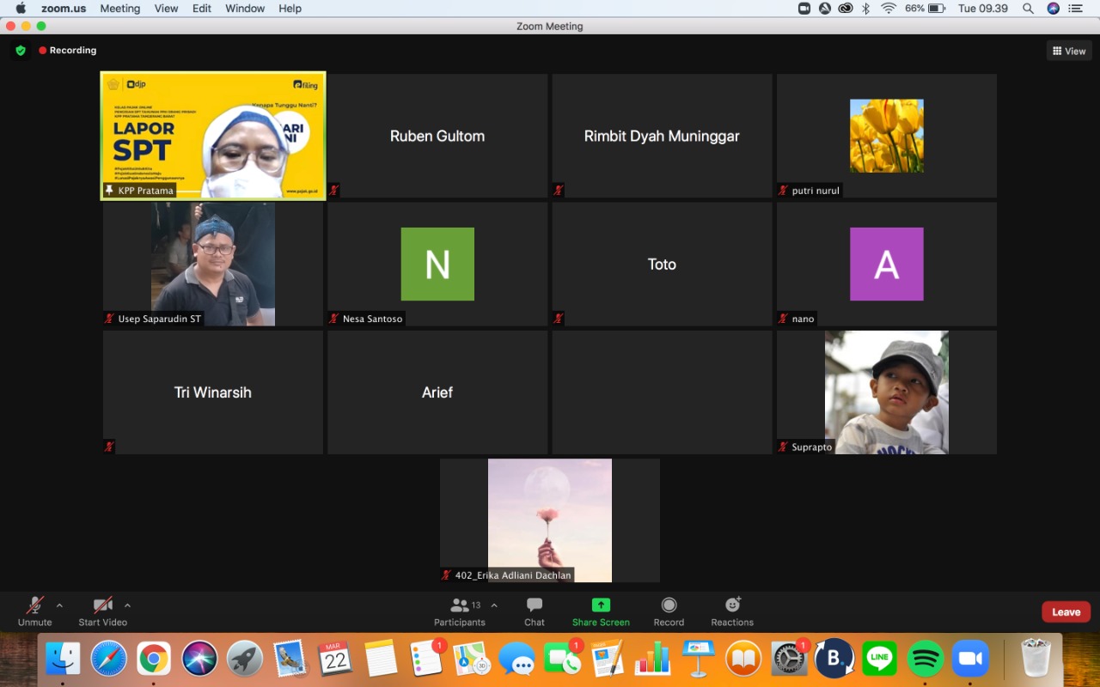Open Google Chrome from the dock

pos(154,659)
